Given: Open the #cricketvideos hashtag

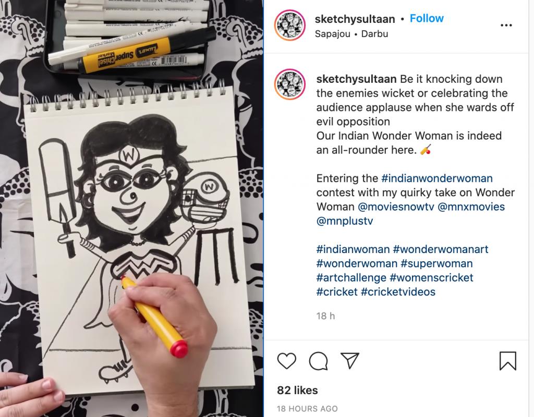Looking at the screenshot, I should click(398, 292).
